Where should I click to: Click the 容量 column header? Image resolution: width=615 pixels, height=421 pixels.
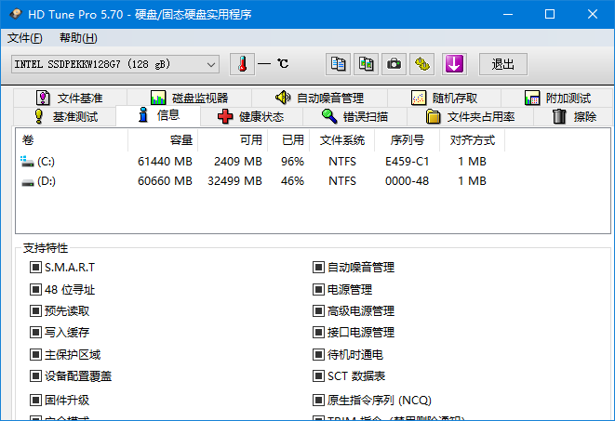click(x=163, y=140)
